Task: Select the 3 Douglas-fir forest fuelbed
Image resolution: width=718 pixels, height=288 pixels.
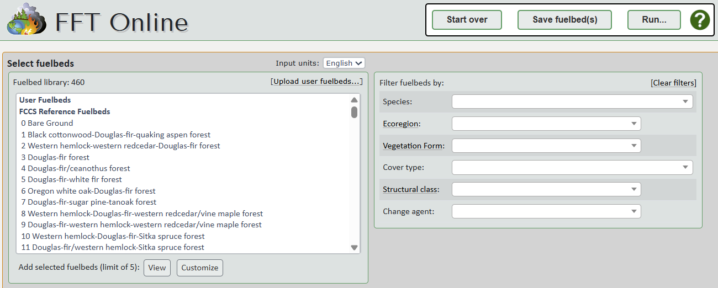Action: pyautogui.click(x=55, y=157)
